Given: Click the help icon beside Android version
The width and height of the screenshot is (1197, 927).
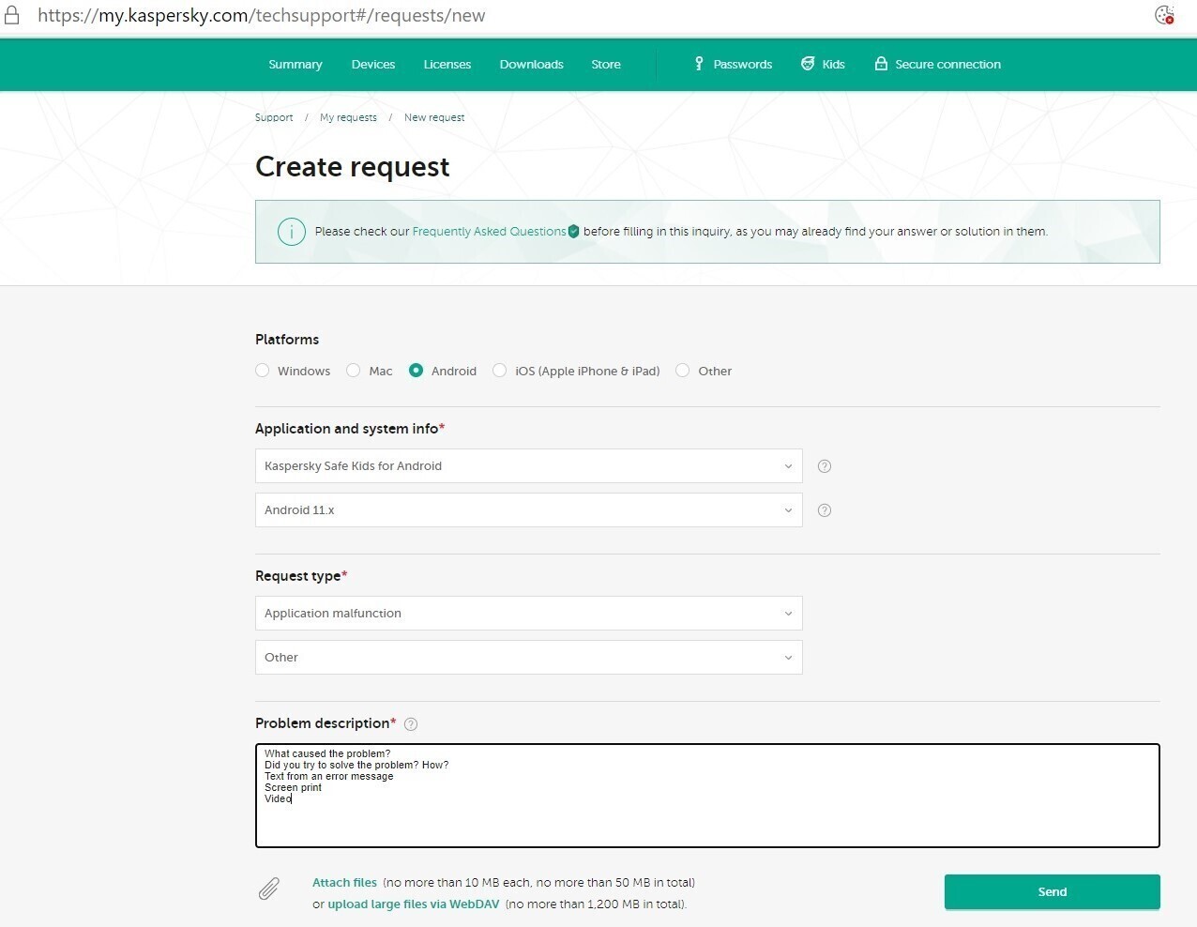Looking at the screenshot, I should click(825, 510).
